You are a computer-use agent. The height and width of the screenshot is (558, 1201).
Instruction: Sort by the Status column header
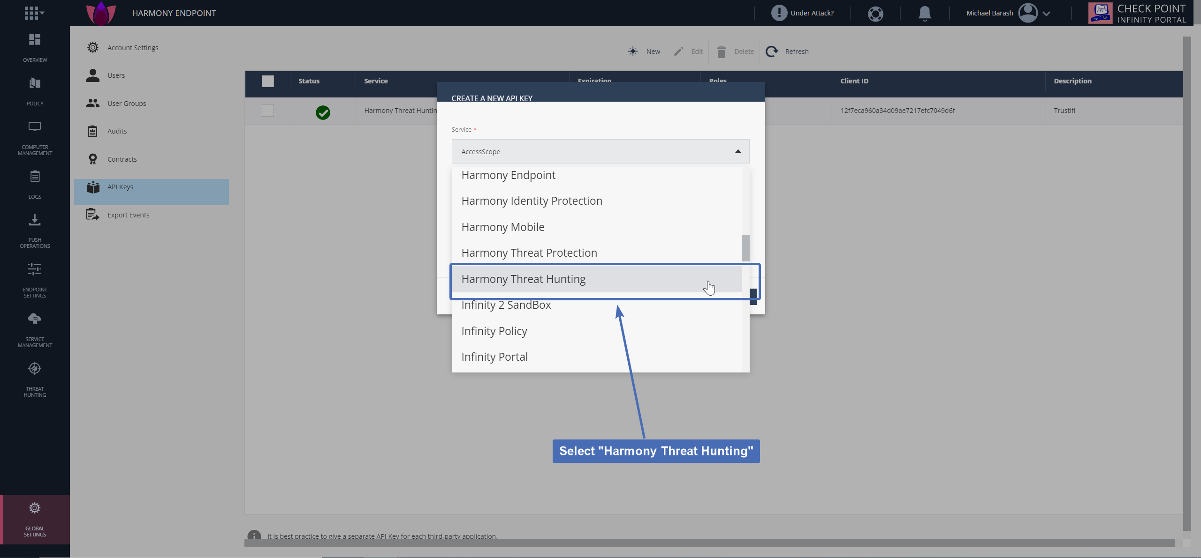[309, 81]
